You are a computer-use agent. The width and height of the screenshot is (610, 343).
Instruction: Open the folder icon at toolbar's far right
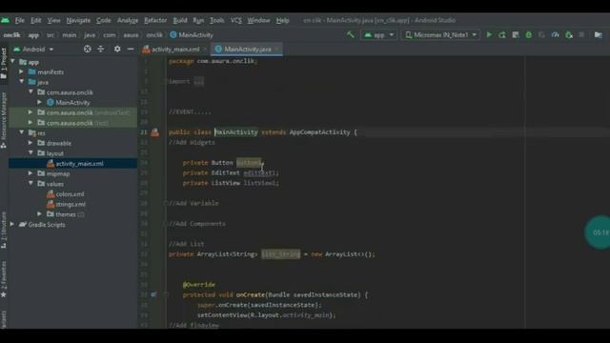click(599, 34)
